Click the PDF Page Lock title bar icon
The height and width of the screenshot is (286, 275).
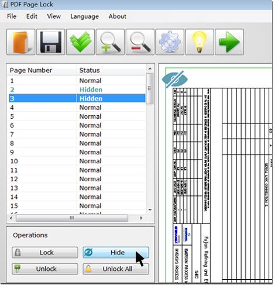coord(5,4)
